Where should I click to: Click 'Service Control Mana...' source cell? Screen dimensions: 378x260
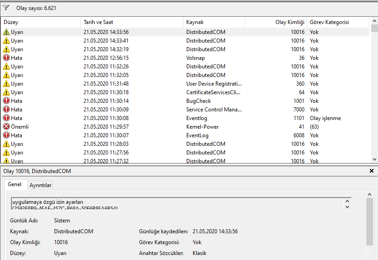click(214, 110)
